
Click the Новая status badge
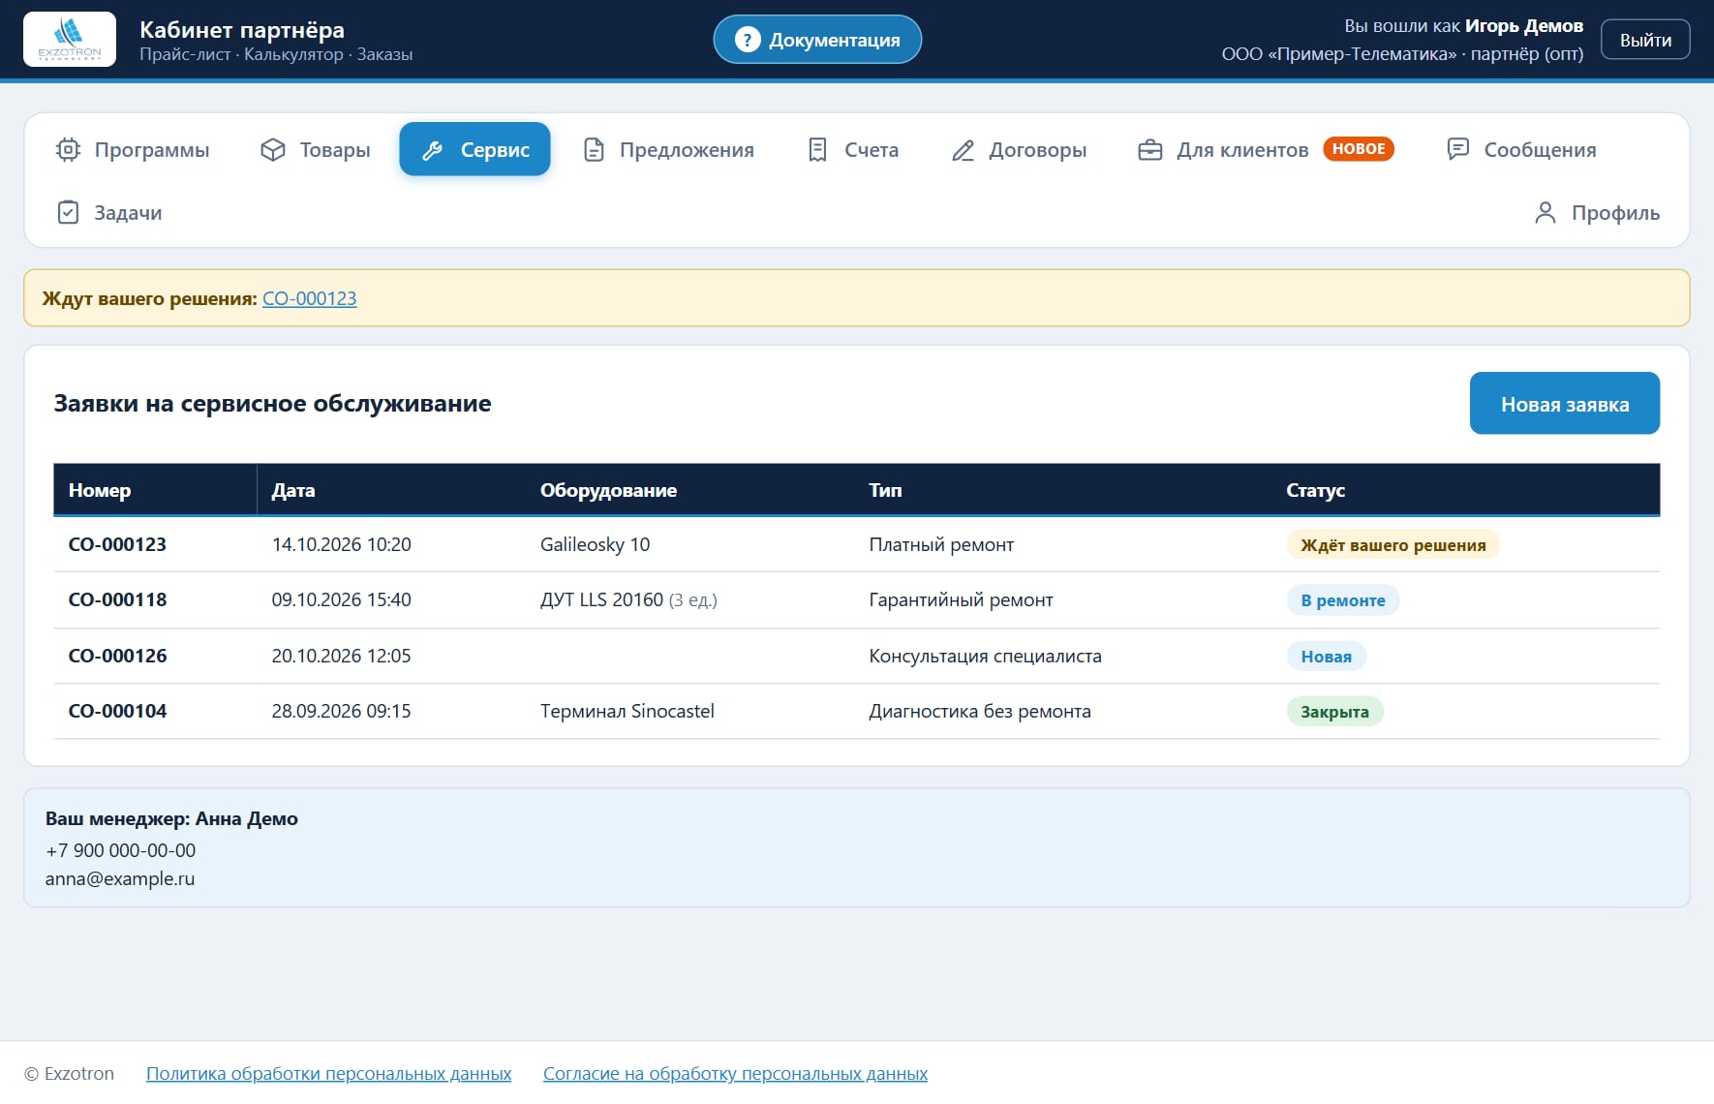click(1326, 657)
